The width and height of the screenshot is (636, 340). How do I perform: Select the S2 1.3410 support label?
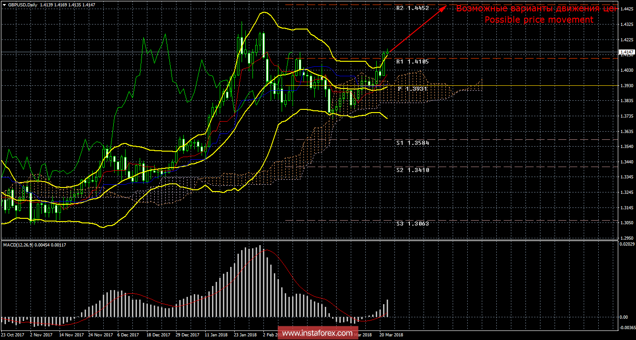pos(412,170)
